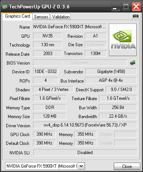Click empty Shader field in Default Clock row

126,143
